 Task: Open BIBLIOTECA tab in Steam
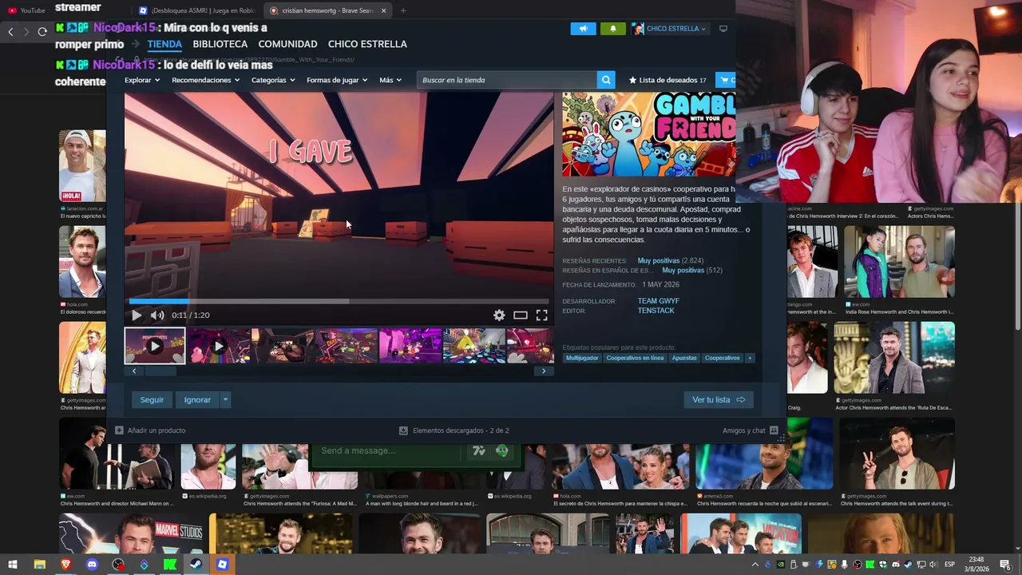[x=220, y=44]
